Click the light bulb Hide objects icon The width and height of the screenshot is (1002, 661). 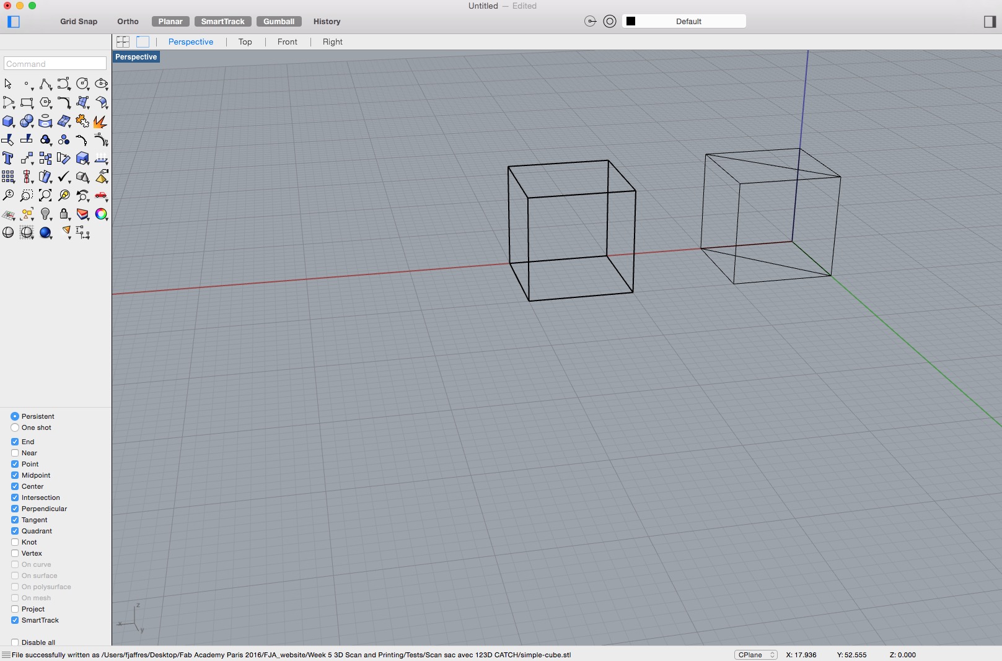click(x=45, y=214)
